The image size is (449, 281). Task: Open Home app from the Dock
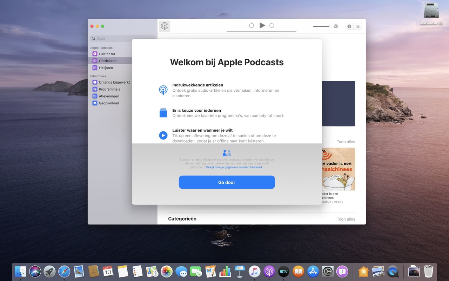coord(363,271)
